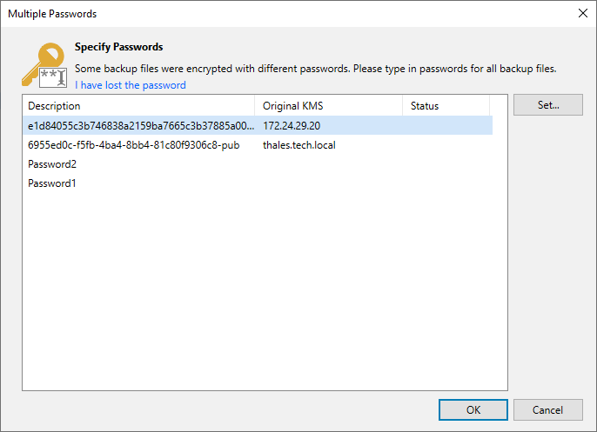Select the Password2 entry
The height and width of the screenshot is (432, 597).
52,164
